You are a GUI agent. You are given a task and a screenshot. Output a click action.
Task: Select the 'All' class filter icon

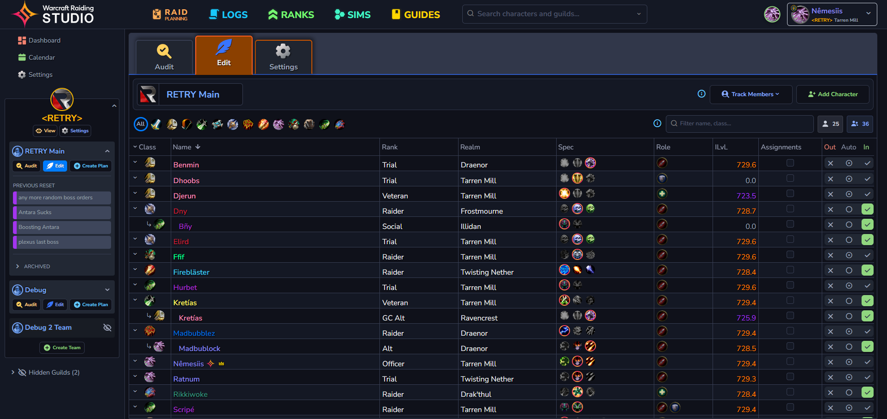141,124
